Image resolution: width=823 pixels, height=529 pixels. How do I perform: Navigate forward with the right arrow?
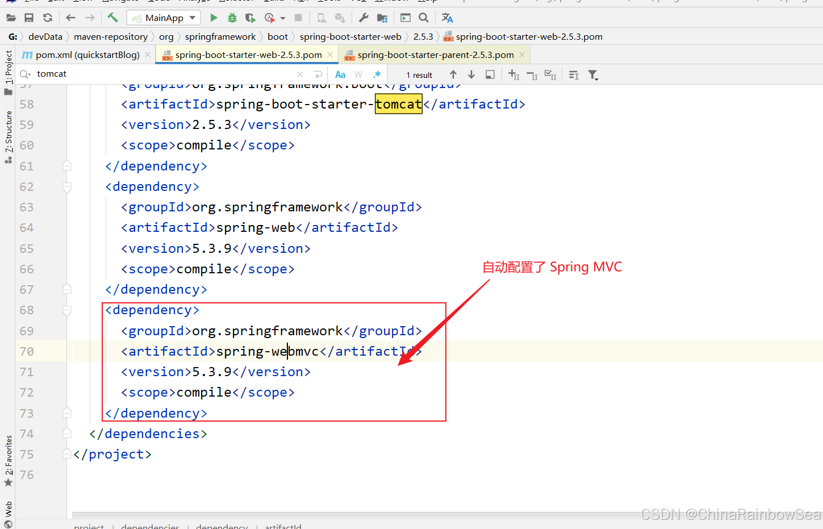click(x=90, y=18)
